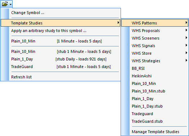
Task: Click the text [stub Daily - loads 921 days]
Action: click(x=81, y=59)
